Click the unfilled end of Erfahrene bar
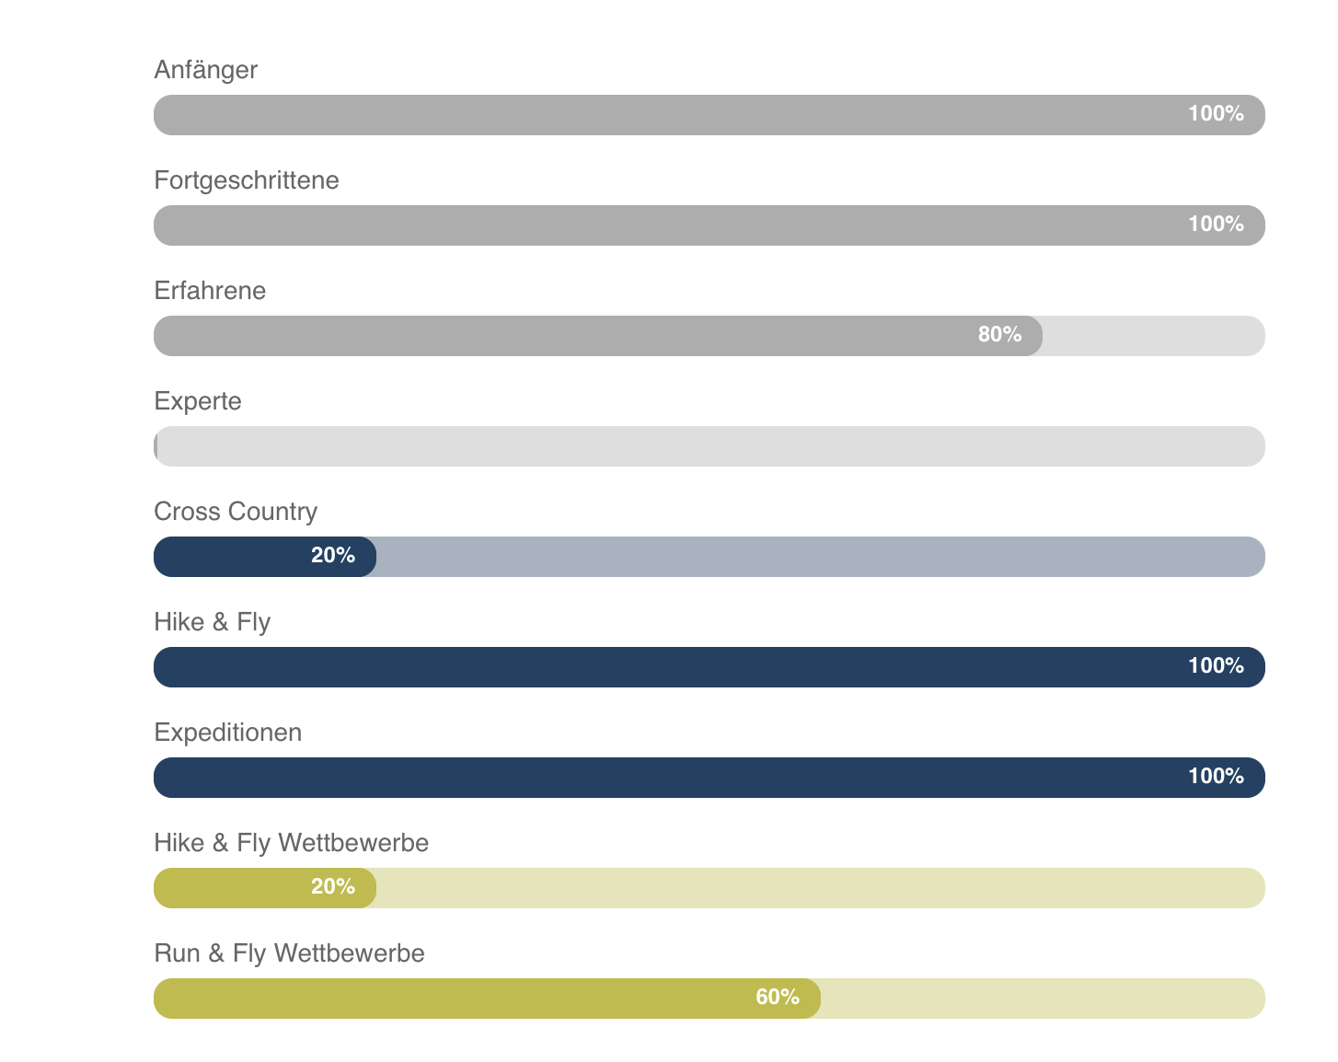The width and height of the screenshot is (1338, 1062). coord(1153,336)
